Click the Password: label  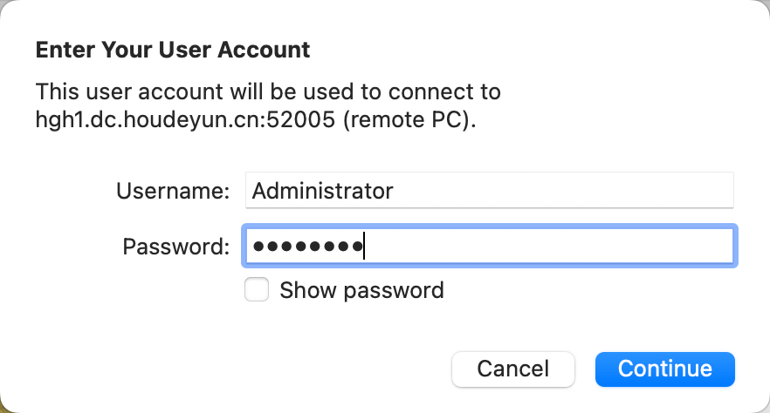coord(176,247)
